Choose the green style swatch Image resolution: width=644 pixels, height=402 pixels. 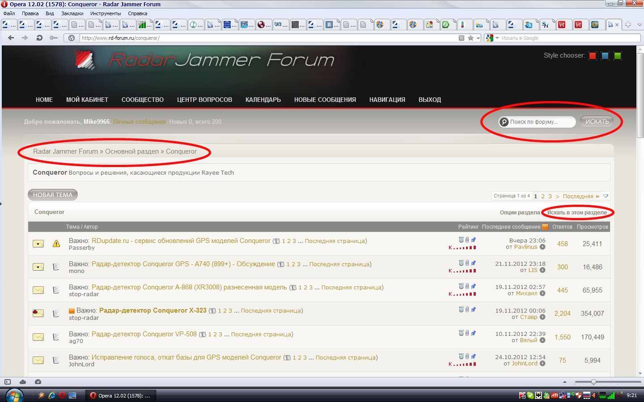tap(618, 56)
